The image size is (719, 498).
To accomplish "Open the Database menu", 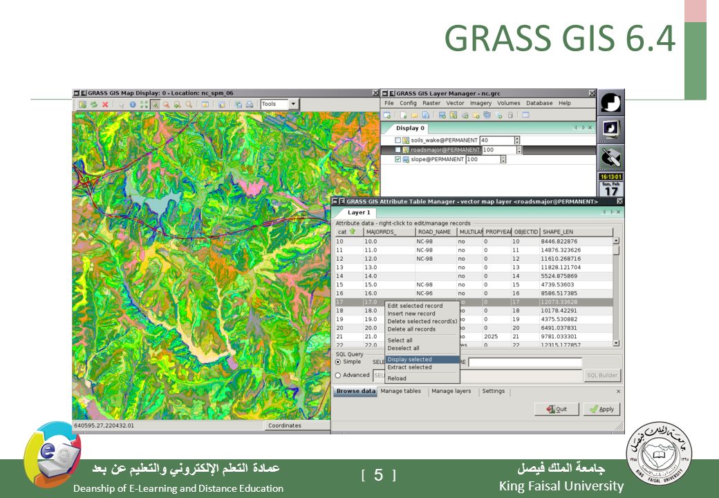I will tap(539, 103).
